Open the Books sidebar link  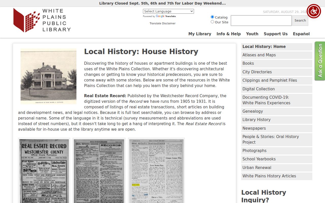(x=277, y=63)
